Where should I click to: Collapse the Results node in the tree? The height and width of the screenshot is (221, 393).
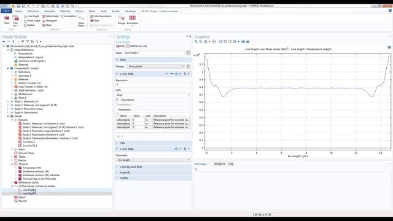coord(8,116)
